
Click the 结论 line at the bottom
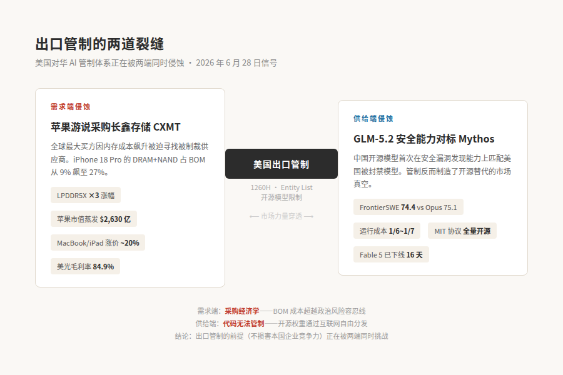(281, 336)
